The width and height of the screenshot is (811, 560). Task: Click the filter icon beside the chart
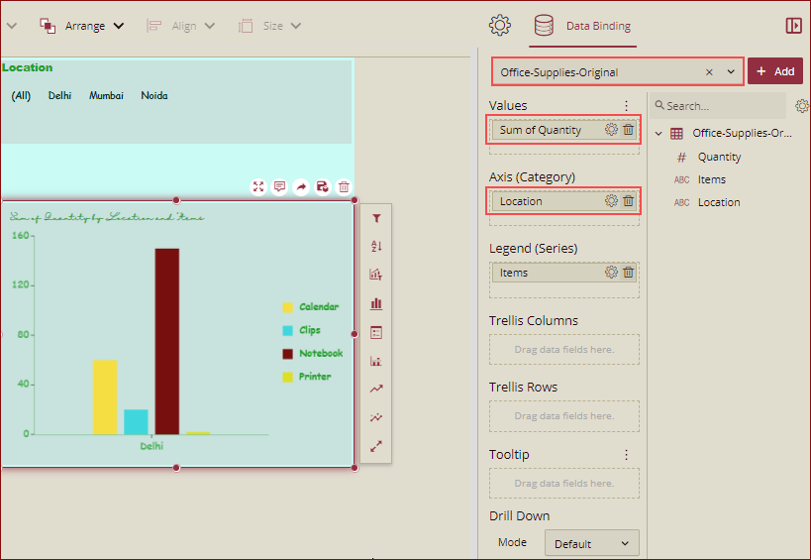coord(376,218)
